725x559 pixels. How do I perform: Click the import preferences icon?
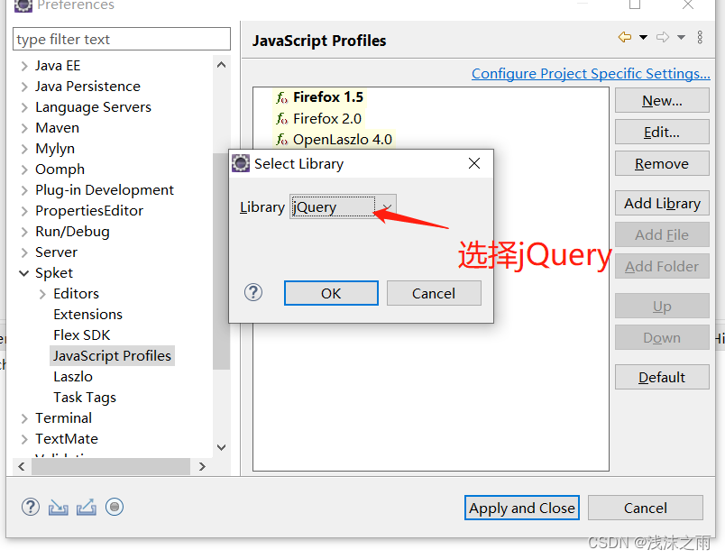[x=59, y=508]
